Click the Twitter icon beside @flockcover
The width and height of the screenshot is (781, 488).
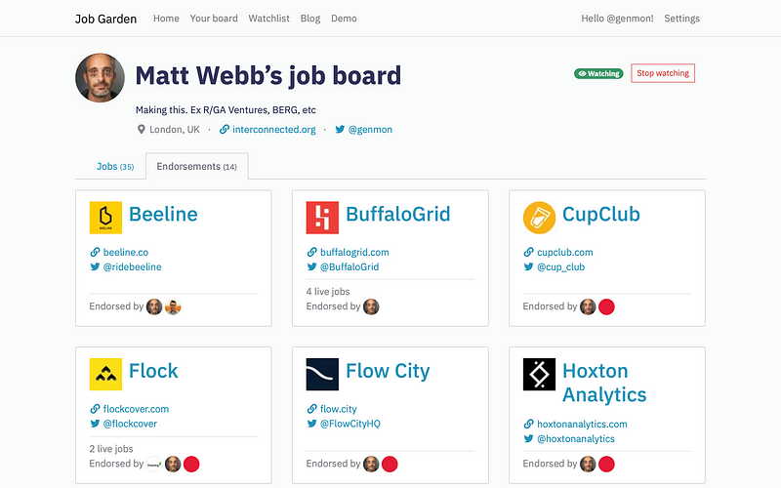pos(95,424)
